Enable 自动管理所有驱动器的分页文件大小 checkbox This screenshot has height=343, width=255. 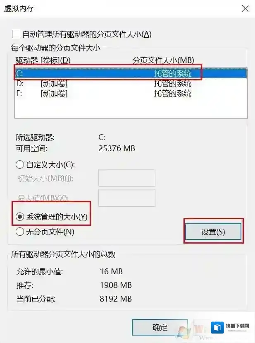pyautogui.click(x=16, y=34)
